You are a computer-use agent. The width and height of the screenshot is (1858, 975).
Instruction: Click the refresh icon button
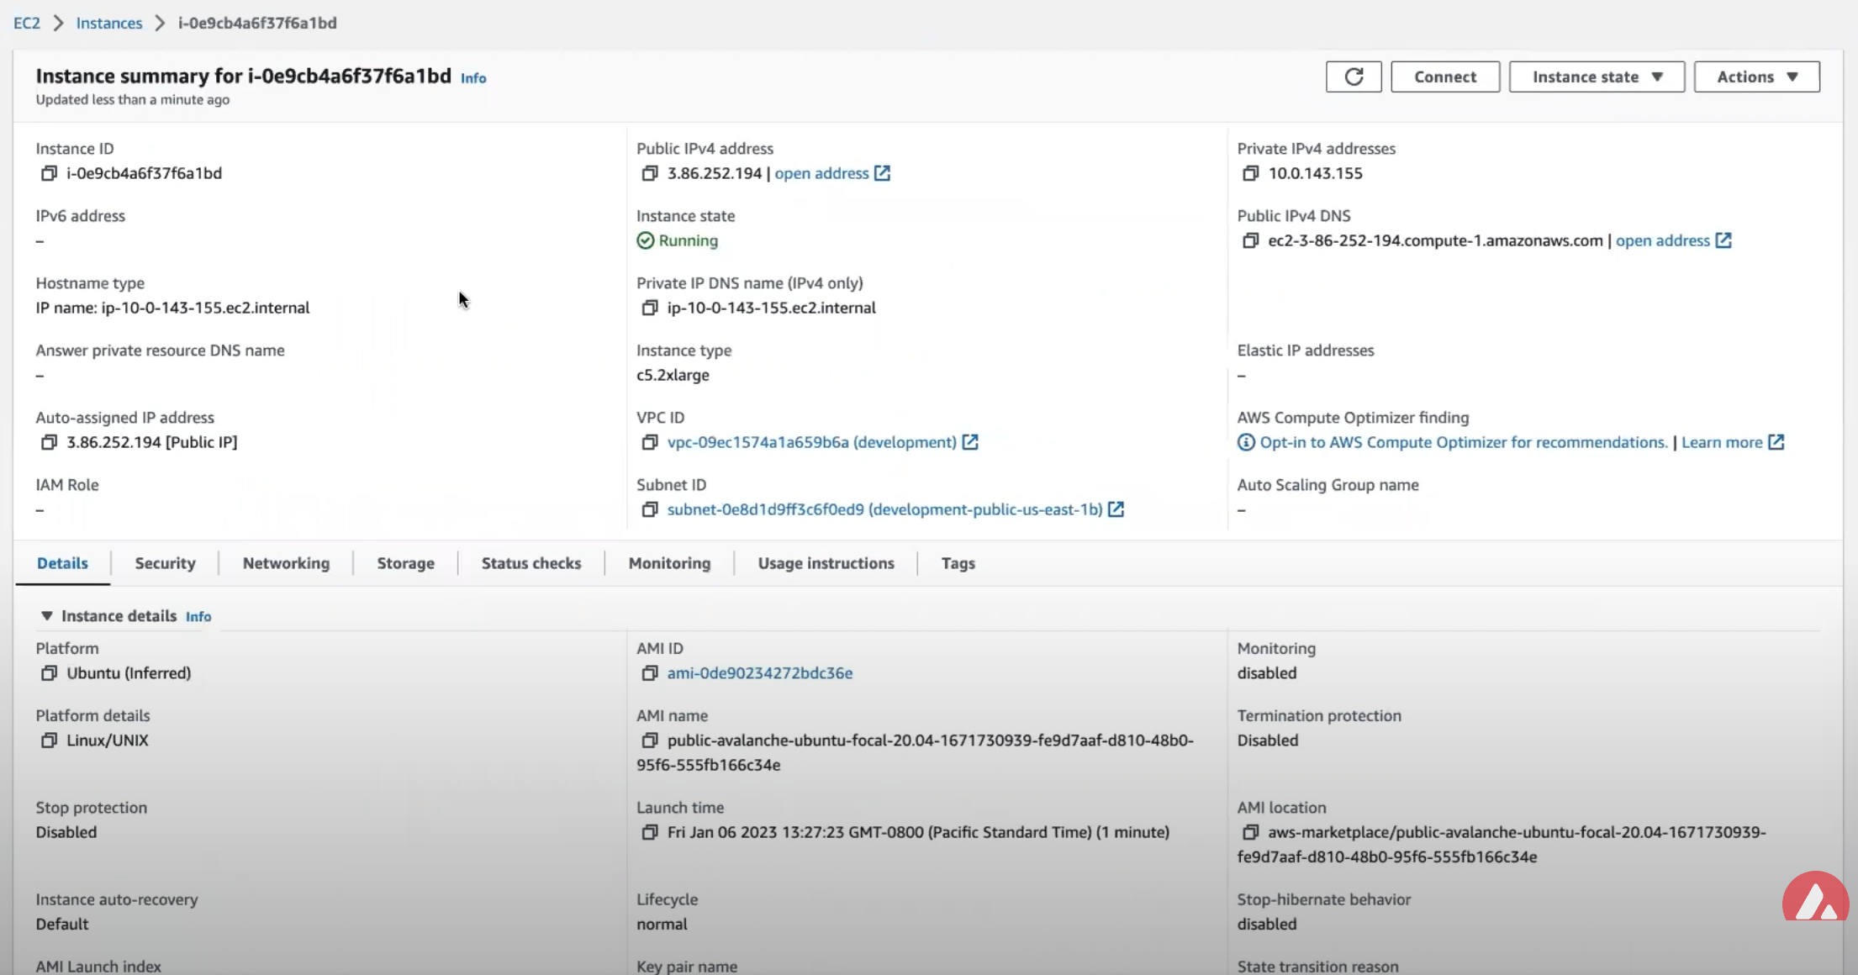pos(1354,76)
